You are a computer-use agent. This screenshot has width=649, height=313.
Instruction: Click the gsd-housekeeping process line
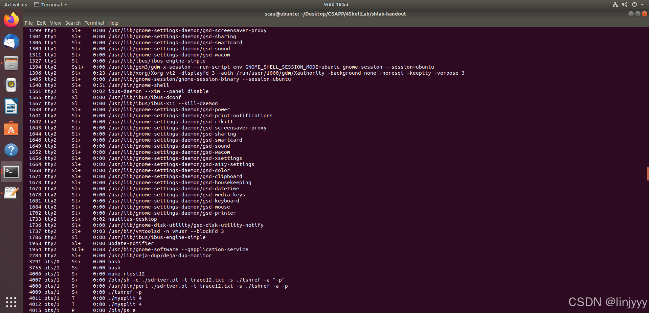(140, 183)
